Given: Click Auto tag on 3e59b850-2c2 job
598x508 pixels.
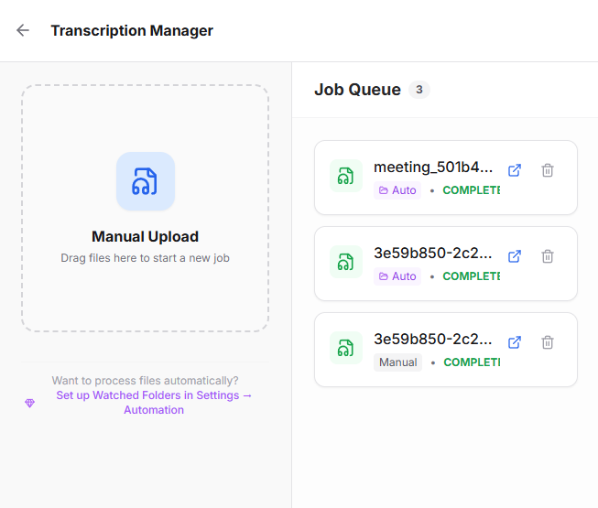Looking at the screenshot, I should click(397, 276).
